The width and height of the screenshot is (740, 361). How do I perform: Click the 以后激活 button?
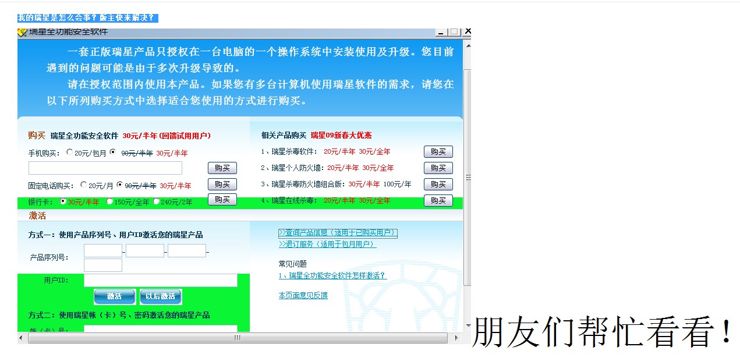pyautogui.click(x=161, y=296)
